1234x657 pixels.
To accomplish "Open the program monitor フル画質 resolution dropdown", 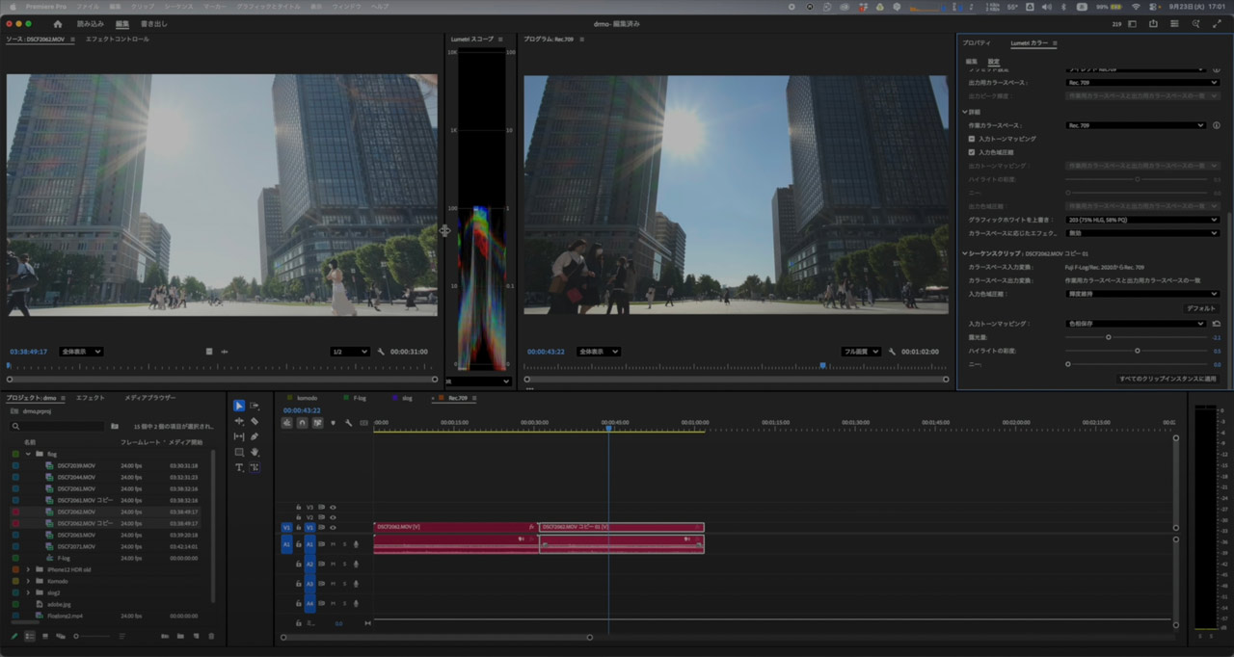I will (861, 352).
